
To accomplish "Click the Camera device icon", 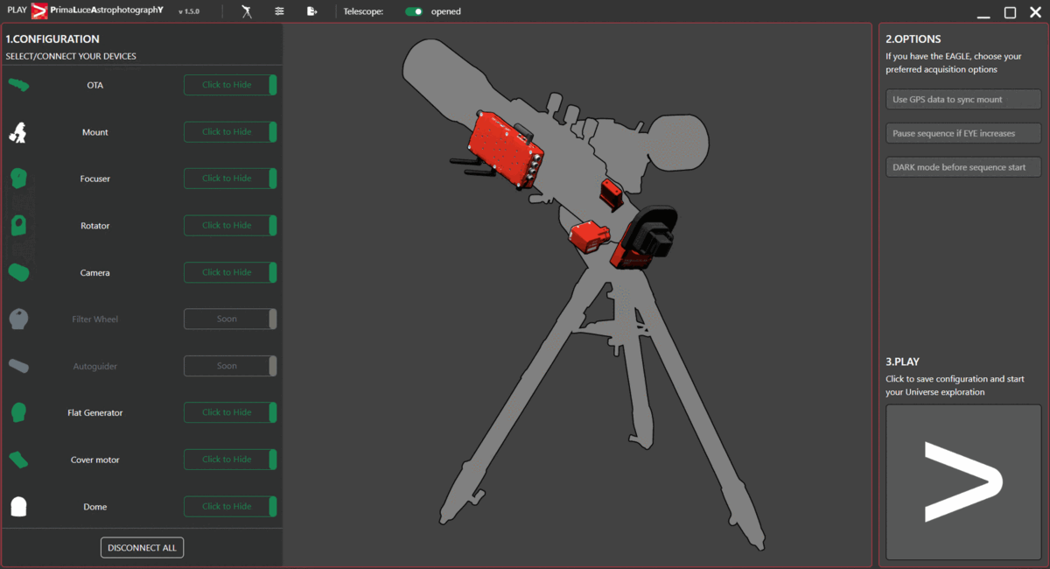I will click(x=18, y=272).
